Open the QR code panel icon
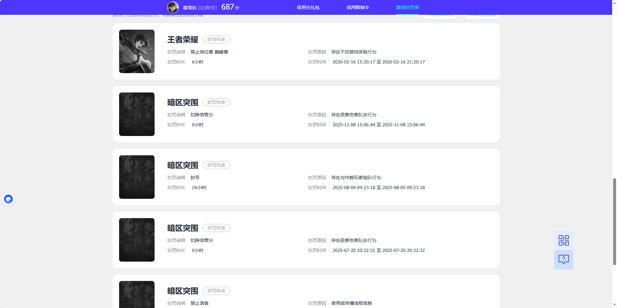 pos(563,240)
